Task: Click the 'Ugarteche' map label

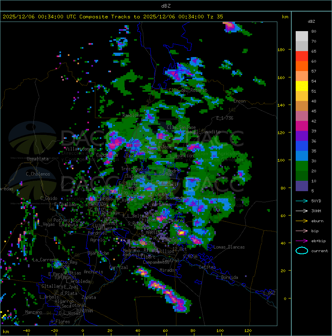Action: click(x=99, y=253)
